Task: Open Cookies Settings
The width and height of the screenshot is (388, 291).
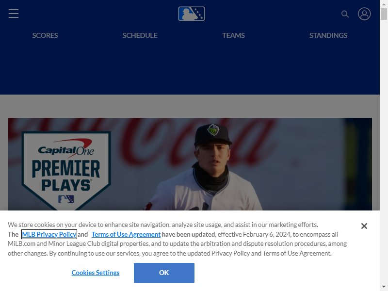Action: [x=96, y=273]
